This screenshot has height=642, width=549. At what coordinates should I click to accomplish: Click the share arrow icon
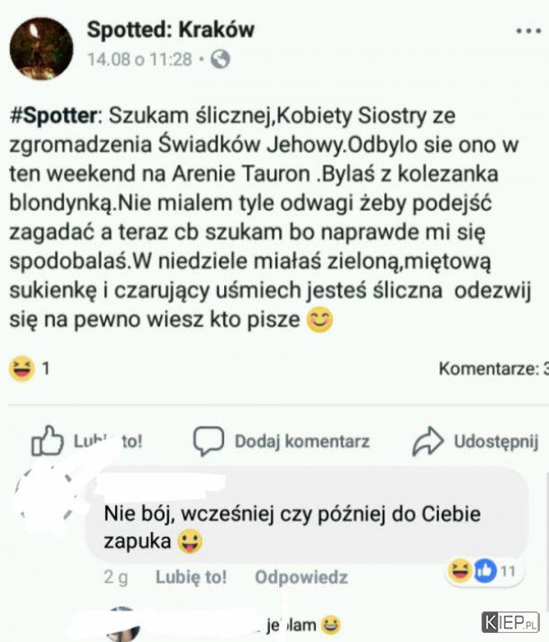(427, 441)
